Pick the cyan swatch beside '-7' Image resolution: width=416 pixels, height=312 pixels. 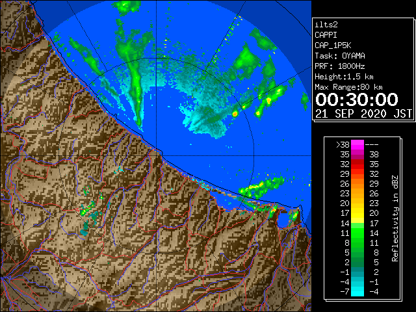click(x=357, y=291)
